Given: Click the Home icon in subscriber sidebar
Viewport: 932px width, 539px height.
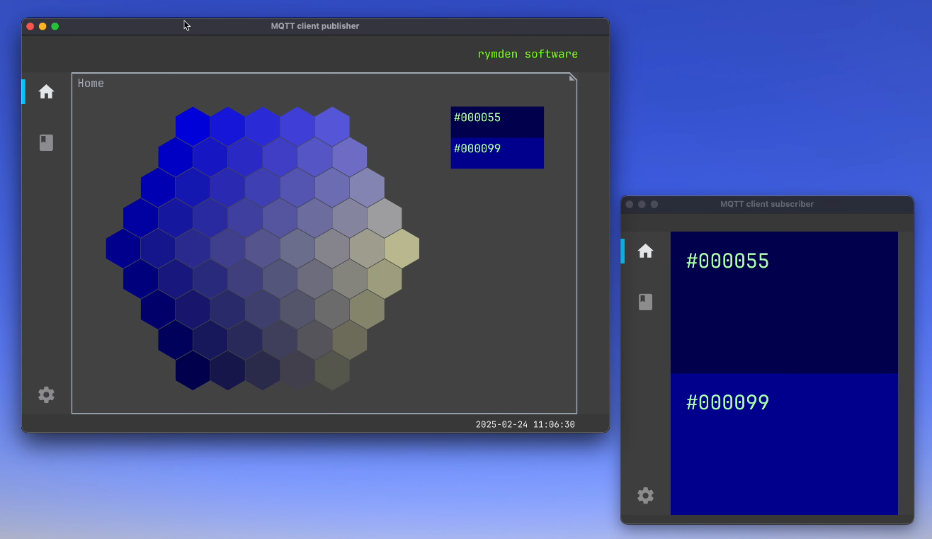Looking at the screenshot, I should tap(645, 251).
